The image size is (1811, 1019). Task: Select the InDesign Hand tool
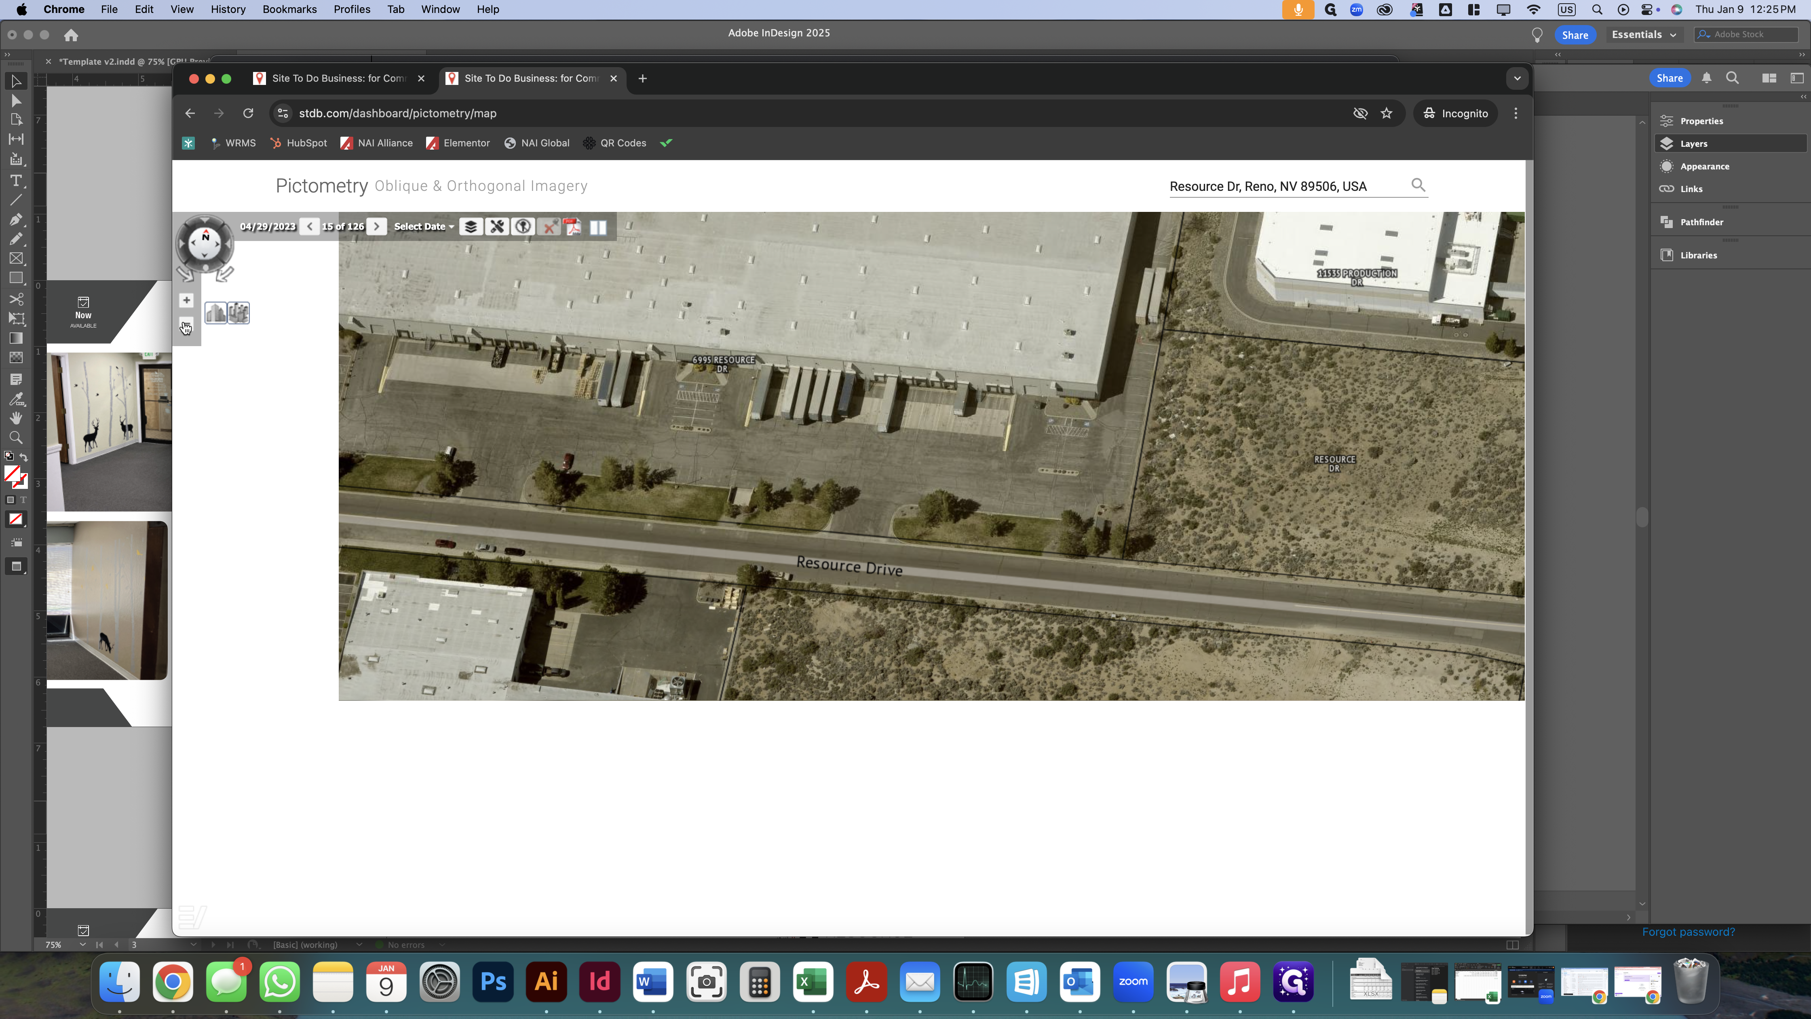[15, 418]
